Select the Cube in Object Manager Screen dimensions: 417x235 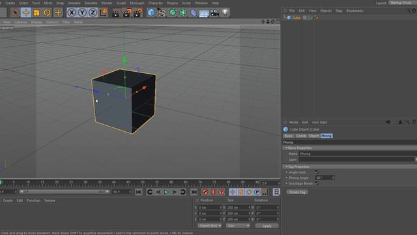(x=296, y=18)
